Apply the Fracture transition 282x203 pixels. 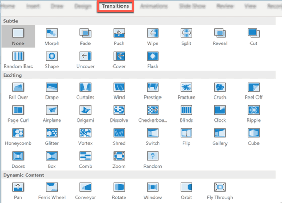187,91
